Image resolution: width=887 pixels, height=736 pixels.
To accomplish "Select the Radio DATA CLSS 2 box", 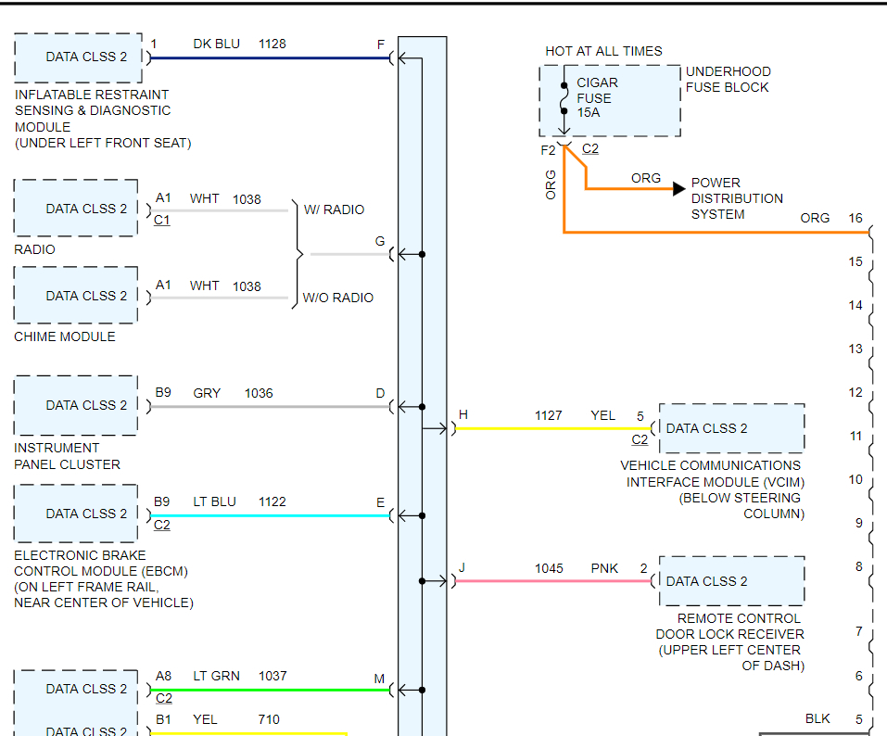I will tap(76, 209).
